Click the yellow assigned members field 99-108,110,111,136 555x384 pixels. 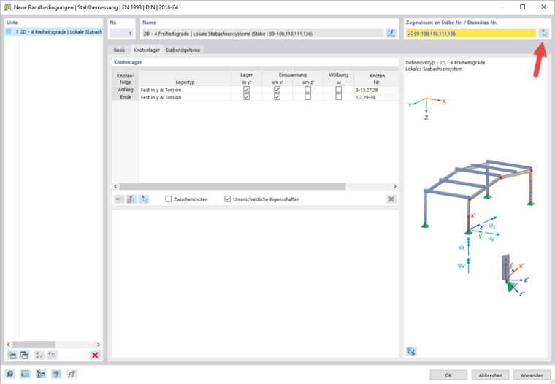coord(471,34)
